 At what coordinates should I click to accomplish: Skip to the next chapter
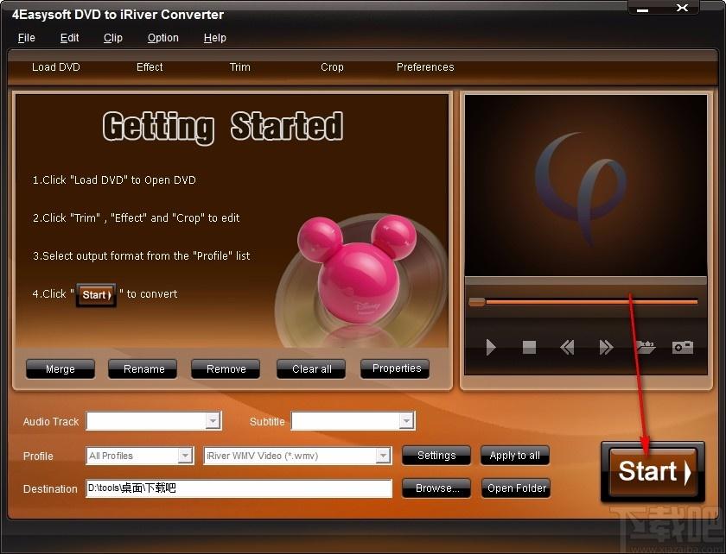coord(606,347)
